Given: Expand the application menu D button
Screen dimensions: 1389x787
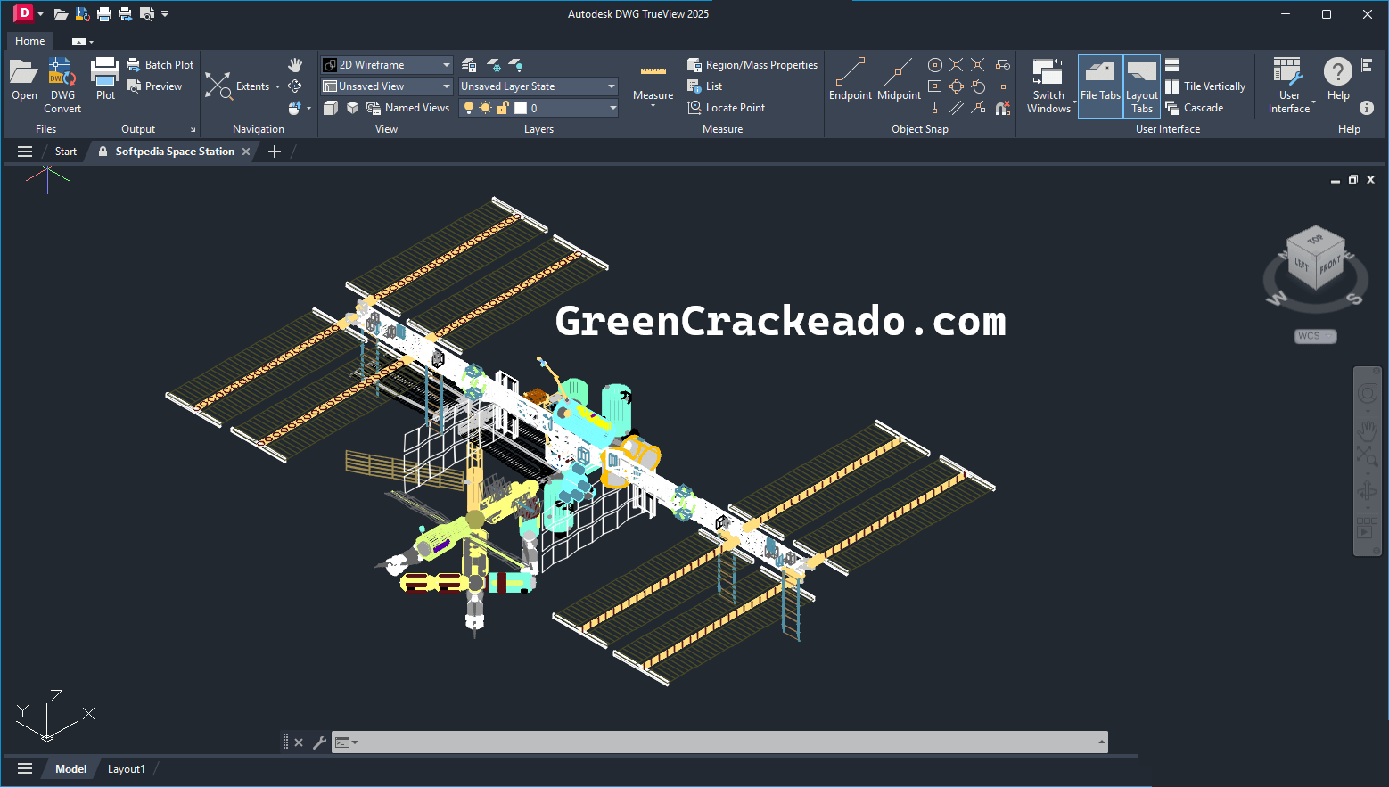Looking at the screenshot, I should 28,13.
